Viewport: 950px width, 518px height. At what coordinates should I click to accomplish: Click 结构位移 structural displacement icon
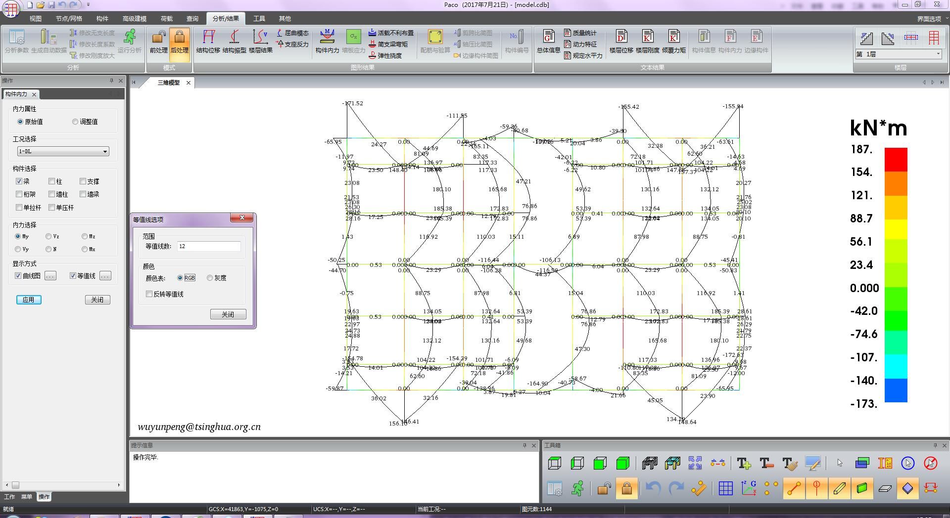pyautogui.click(x=208, y=41)
